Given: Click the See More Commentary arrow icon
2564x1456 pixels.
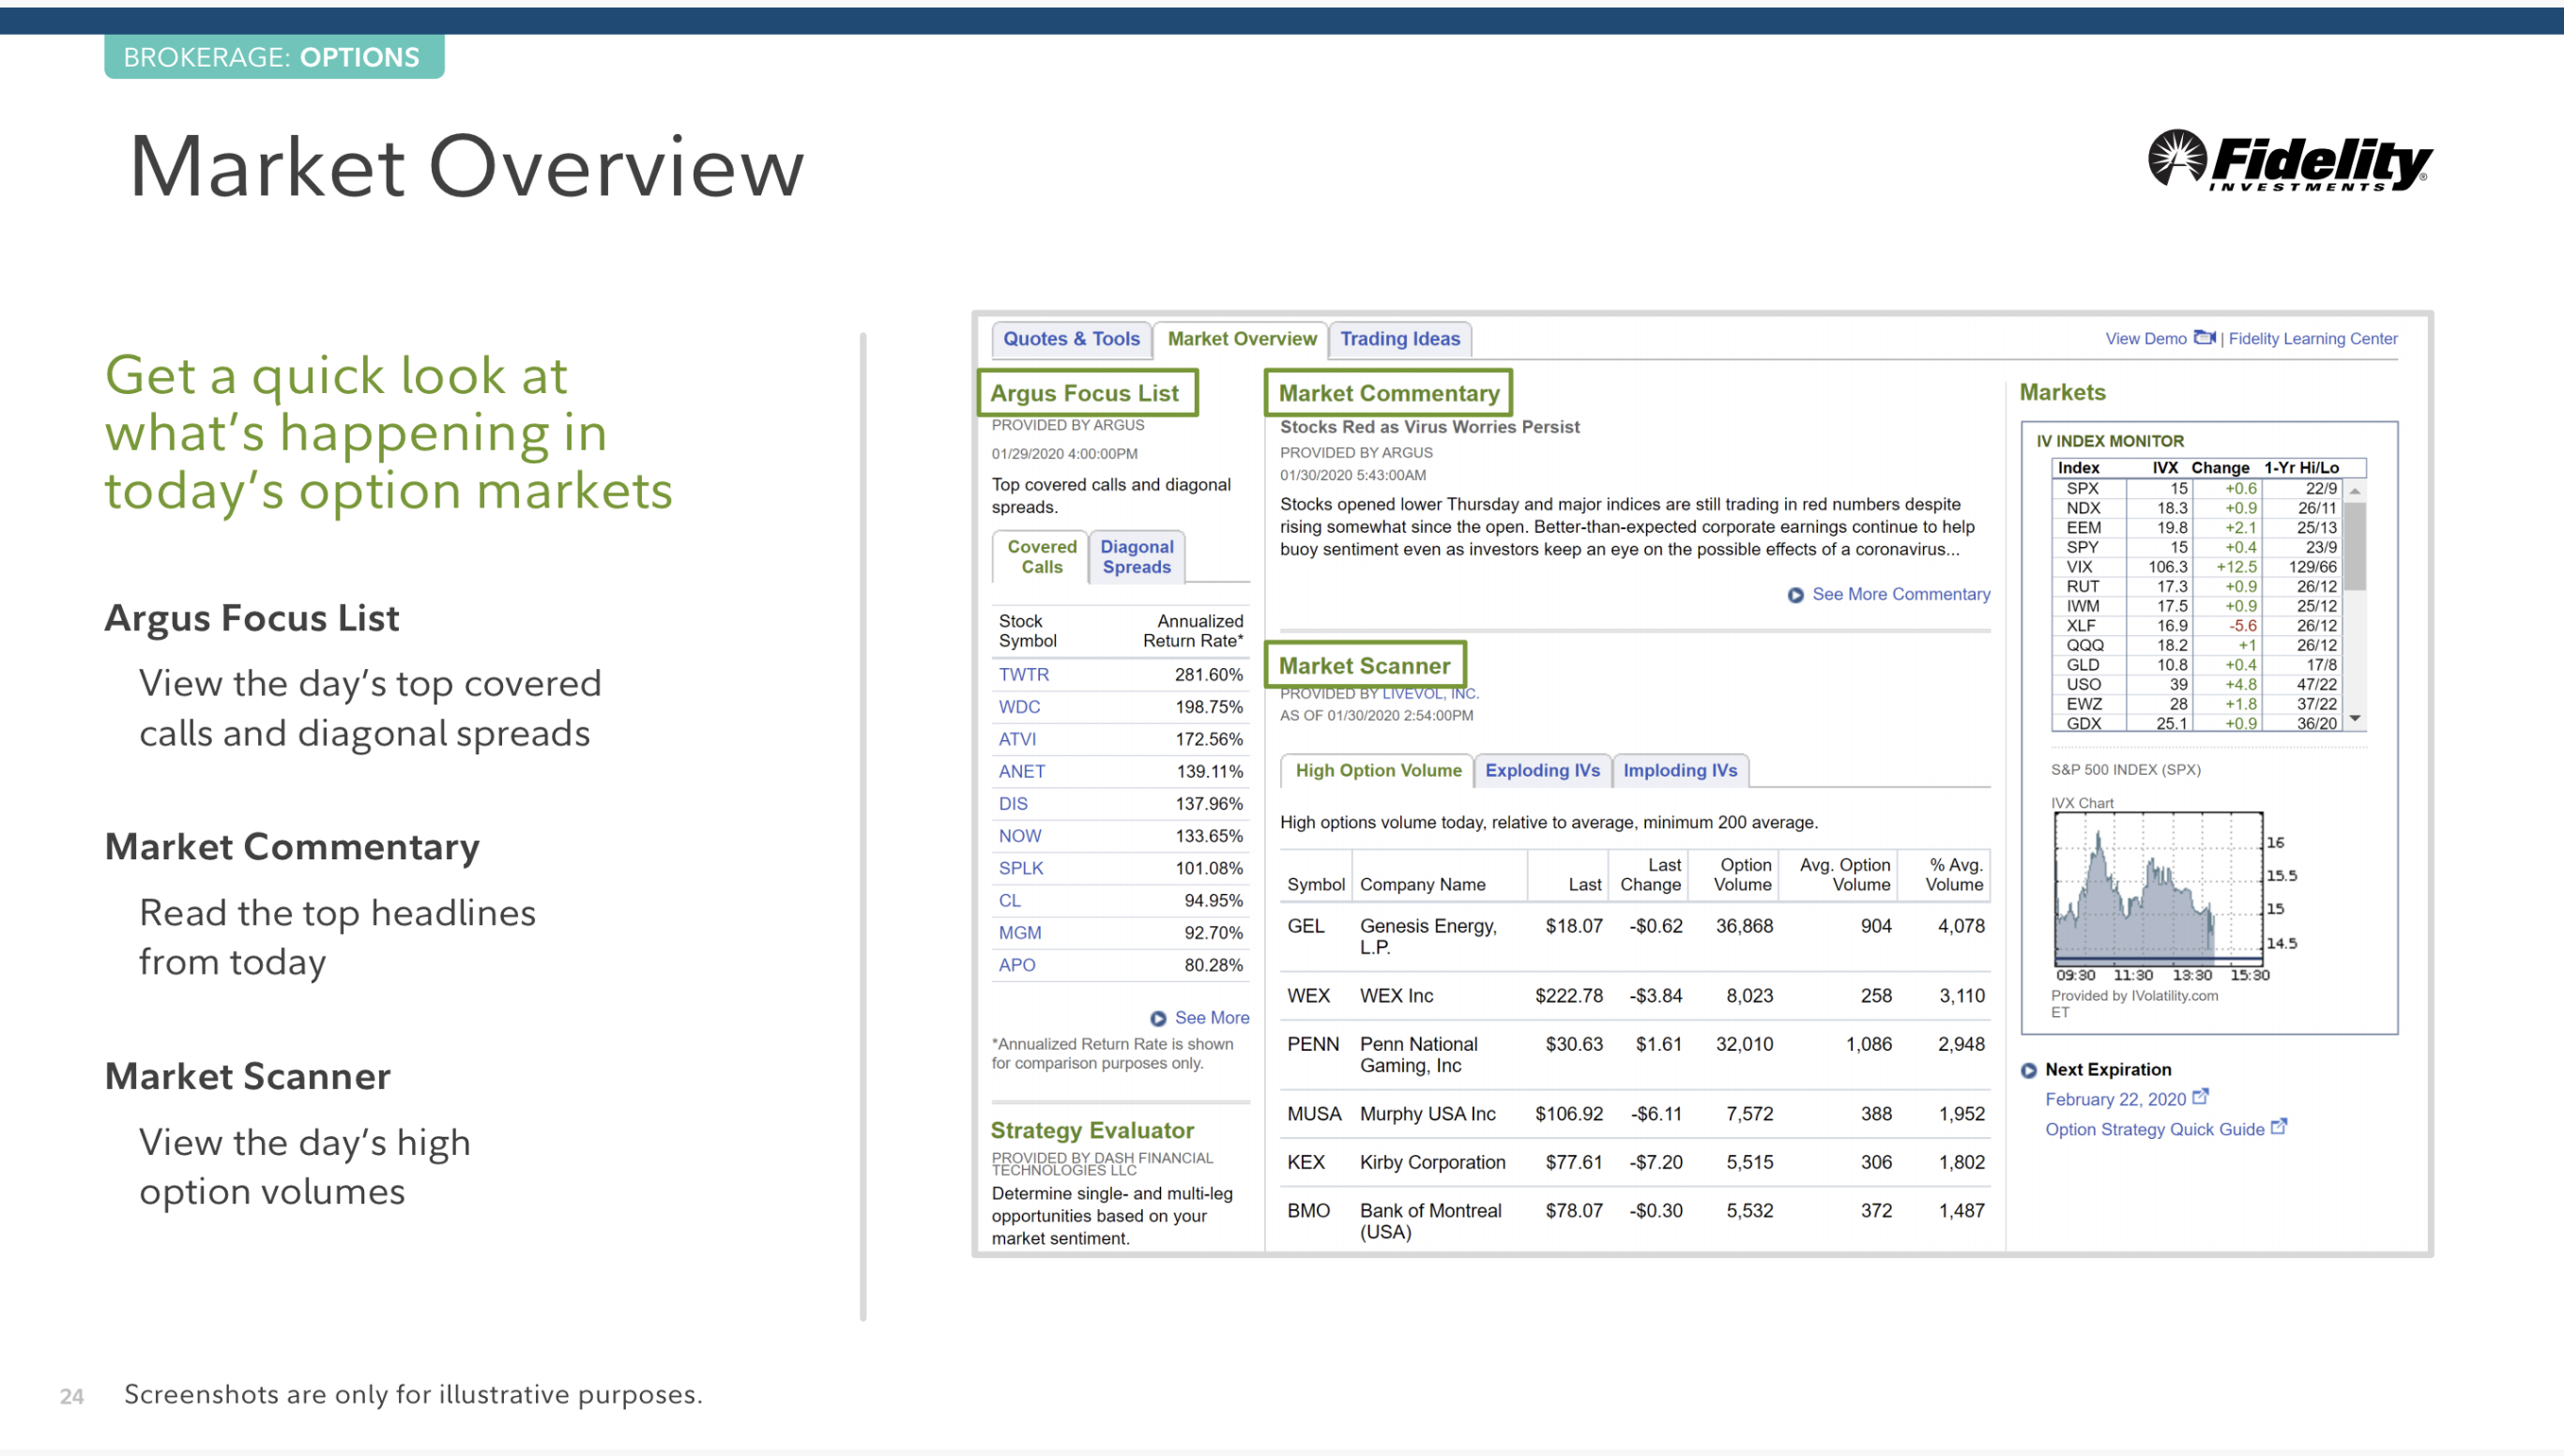Looking at the screenshot, I should tap(1795, 595).
